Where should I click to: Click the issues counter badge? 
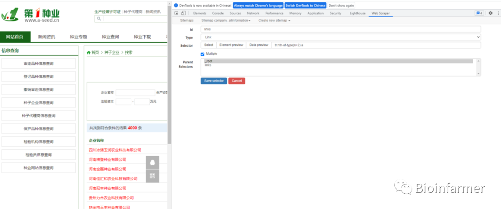click(479, 13)
